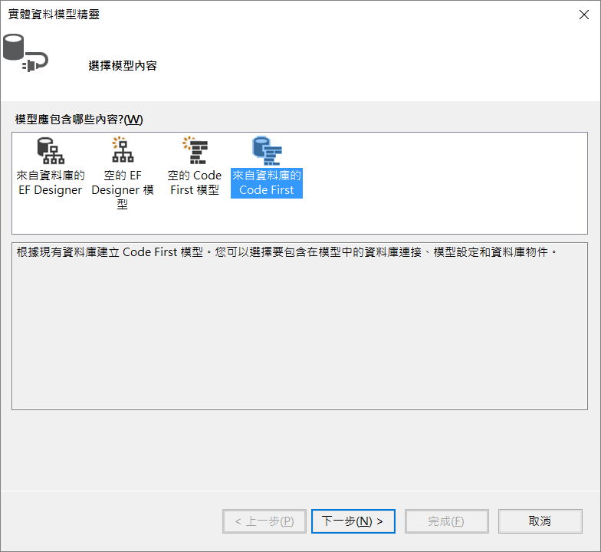Click the '選擇模型內容' header text

tap(123, 66)
